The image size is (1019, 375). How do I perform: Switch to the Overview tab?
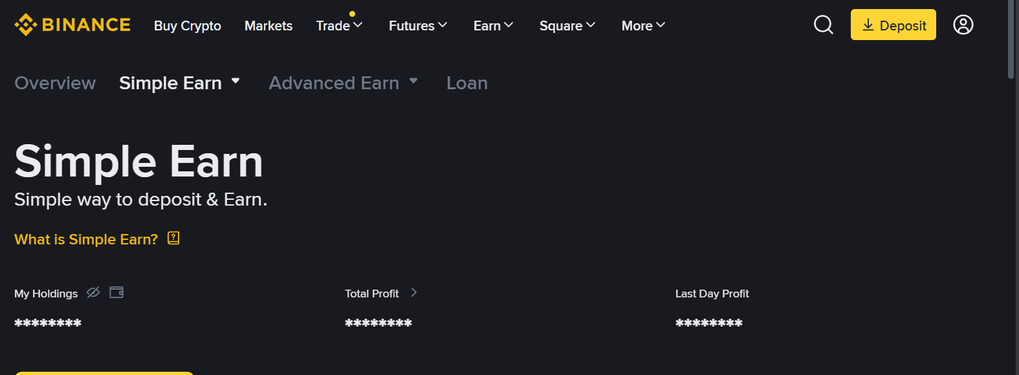pyautogui.click(x=55, y=83)
